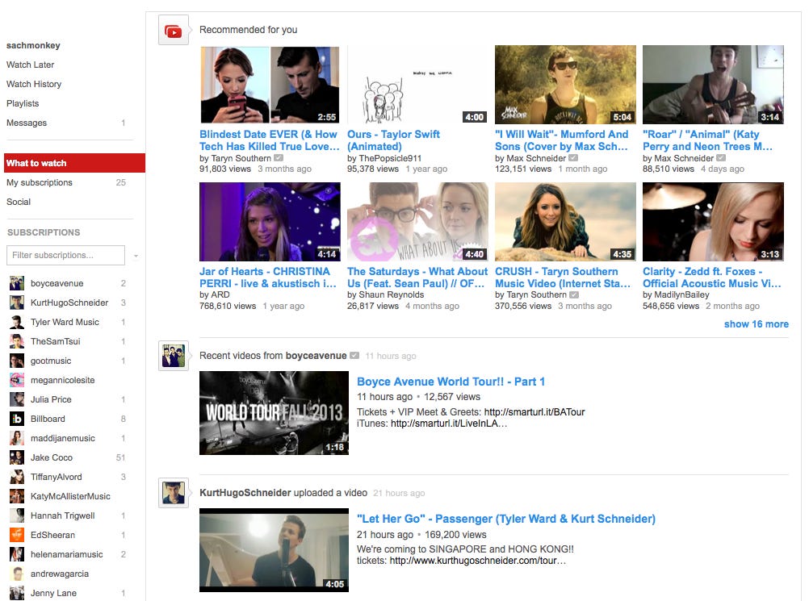Click Julia Price avatar icon

(17, 399)
